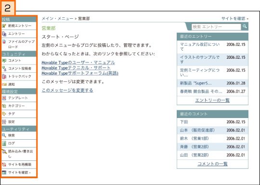260x185 pixels.
Task: Open recent entry 定例ミーティングについ...
Action: click(x=200, y=73)
